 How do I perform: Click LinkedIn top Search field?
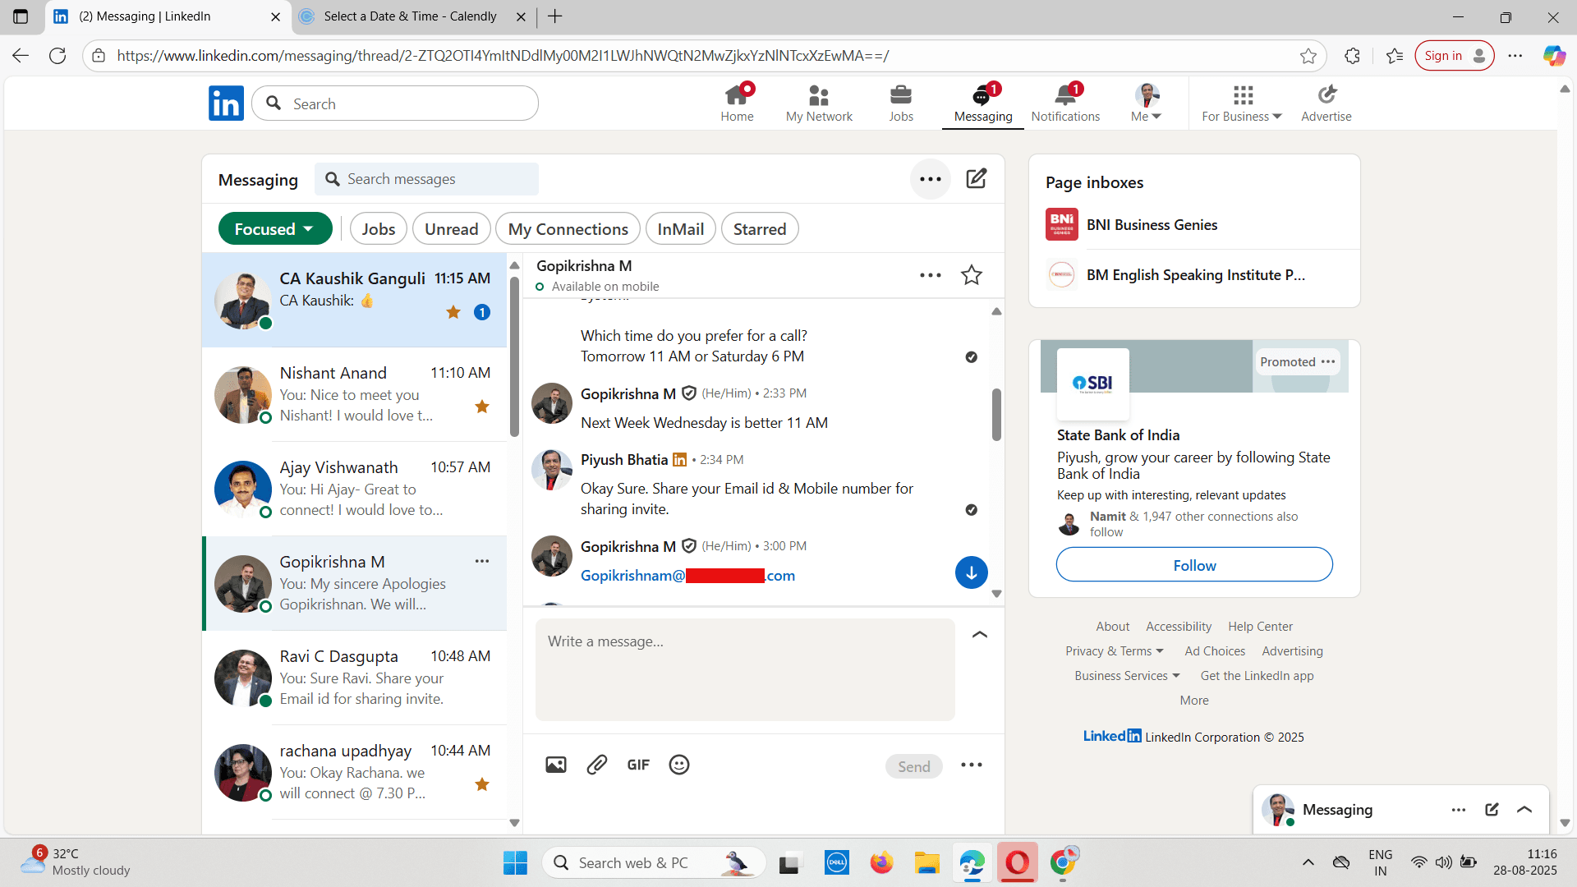point(395,103)
